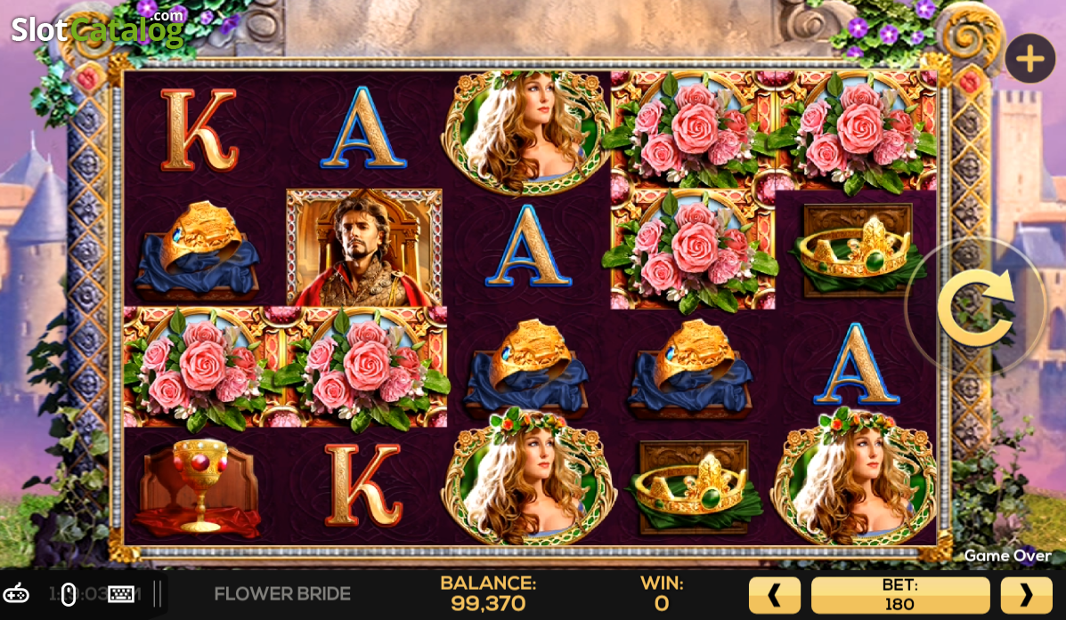The image size is (1066, 620).
Task: Click the BALANCE 99,370 display
Action: click(x=488, y=593)
